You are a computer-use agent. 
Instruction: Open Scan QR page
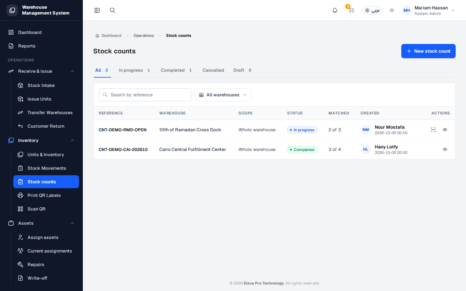coord(46,209)
